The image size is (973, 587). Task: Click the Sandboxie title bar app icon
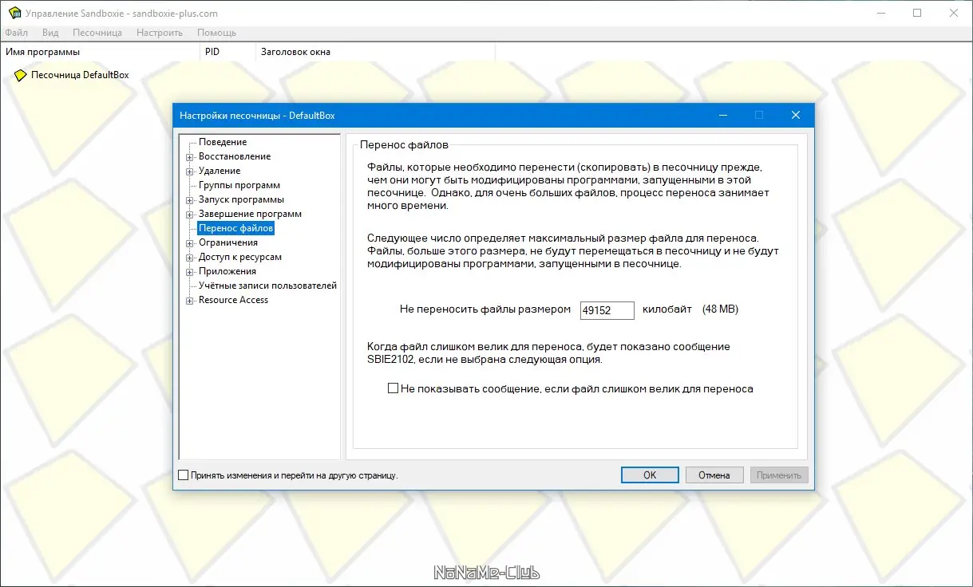click(14, 14)
